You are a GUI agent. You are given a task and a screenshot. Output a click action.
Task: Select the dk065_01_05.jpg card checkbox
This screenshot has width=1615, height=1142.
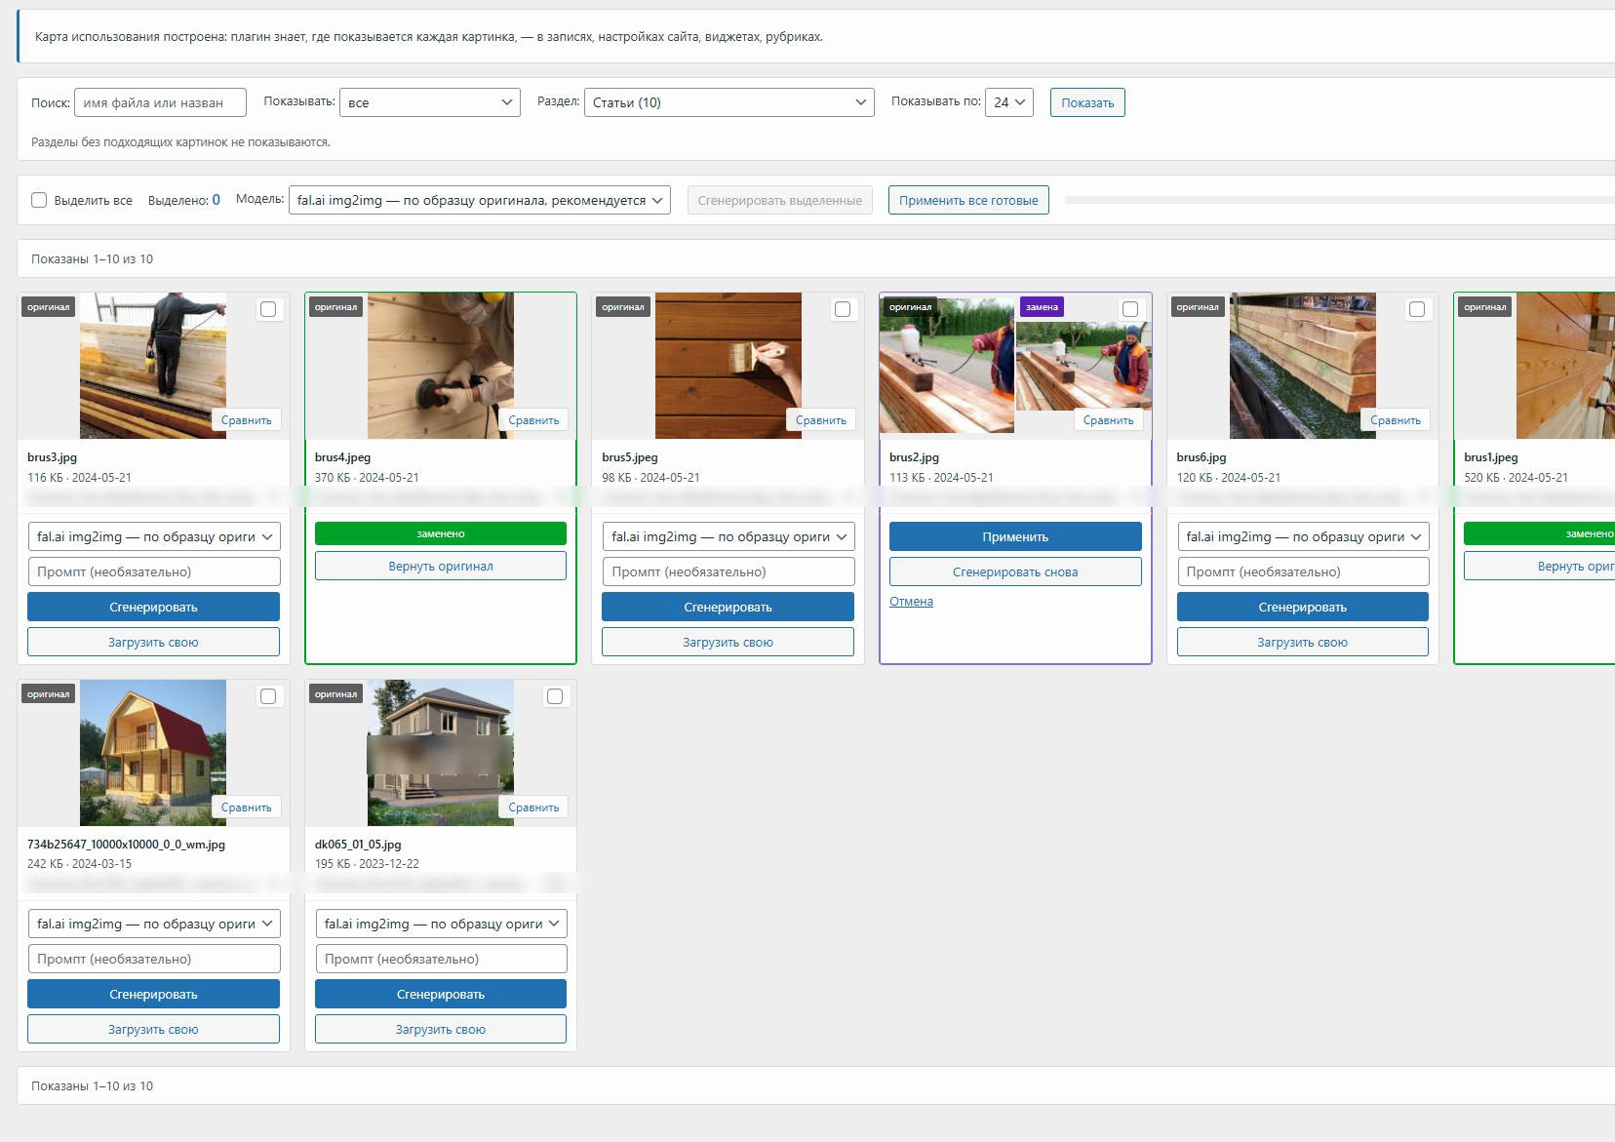(555, 696)
